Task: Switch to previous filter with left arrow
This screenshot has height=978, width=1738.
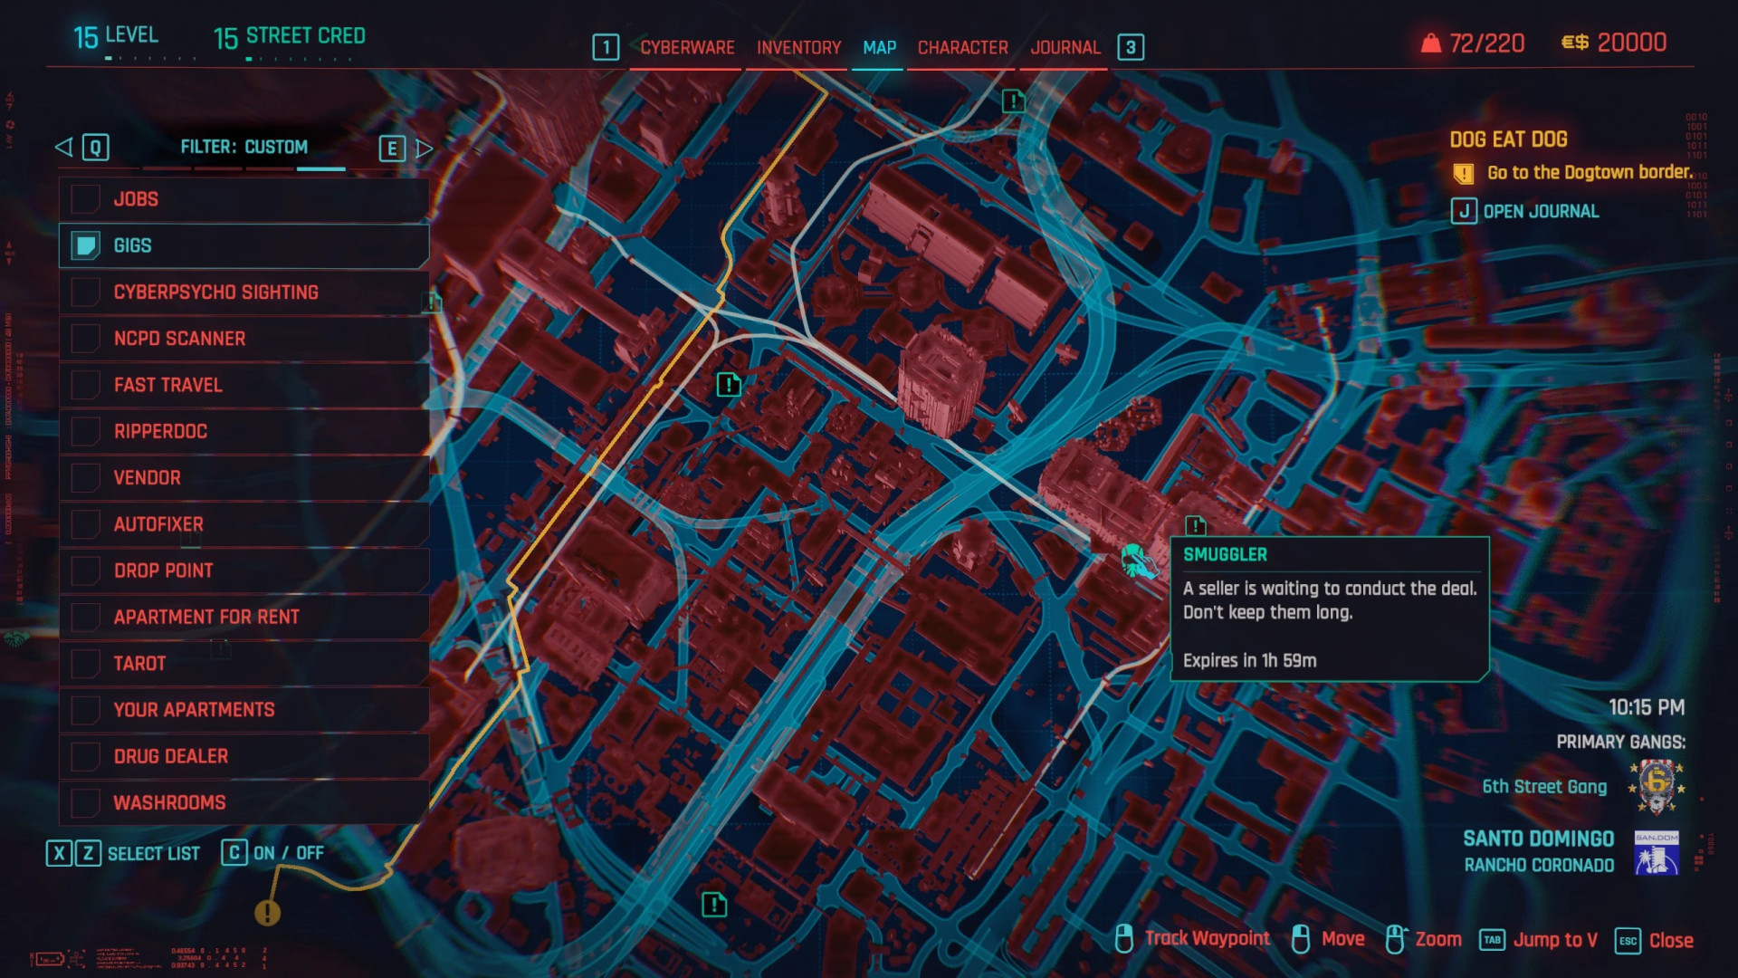Action: [63, 147]
